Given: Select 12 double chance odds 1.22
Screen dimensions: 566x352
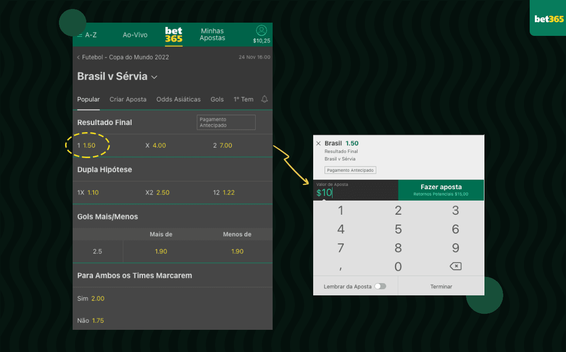Looking at the screenshot, I should click(x=224, y=193).
